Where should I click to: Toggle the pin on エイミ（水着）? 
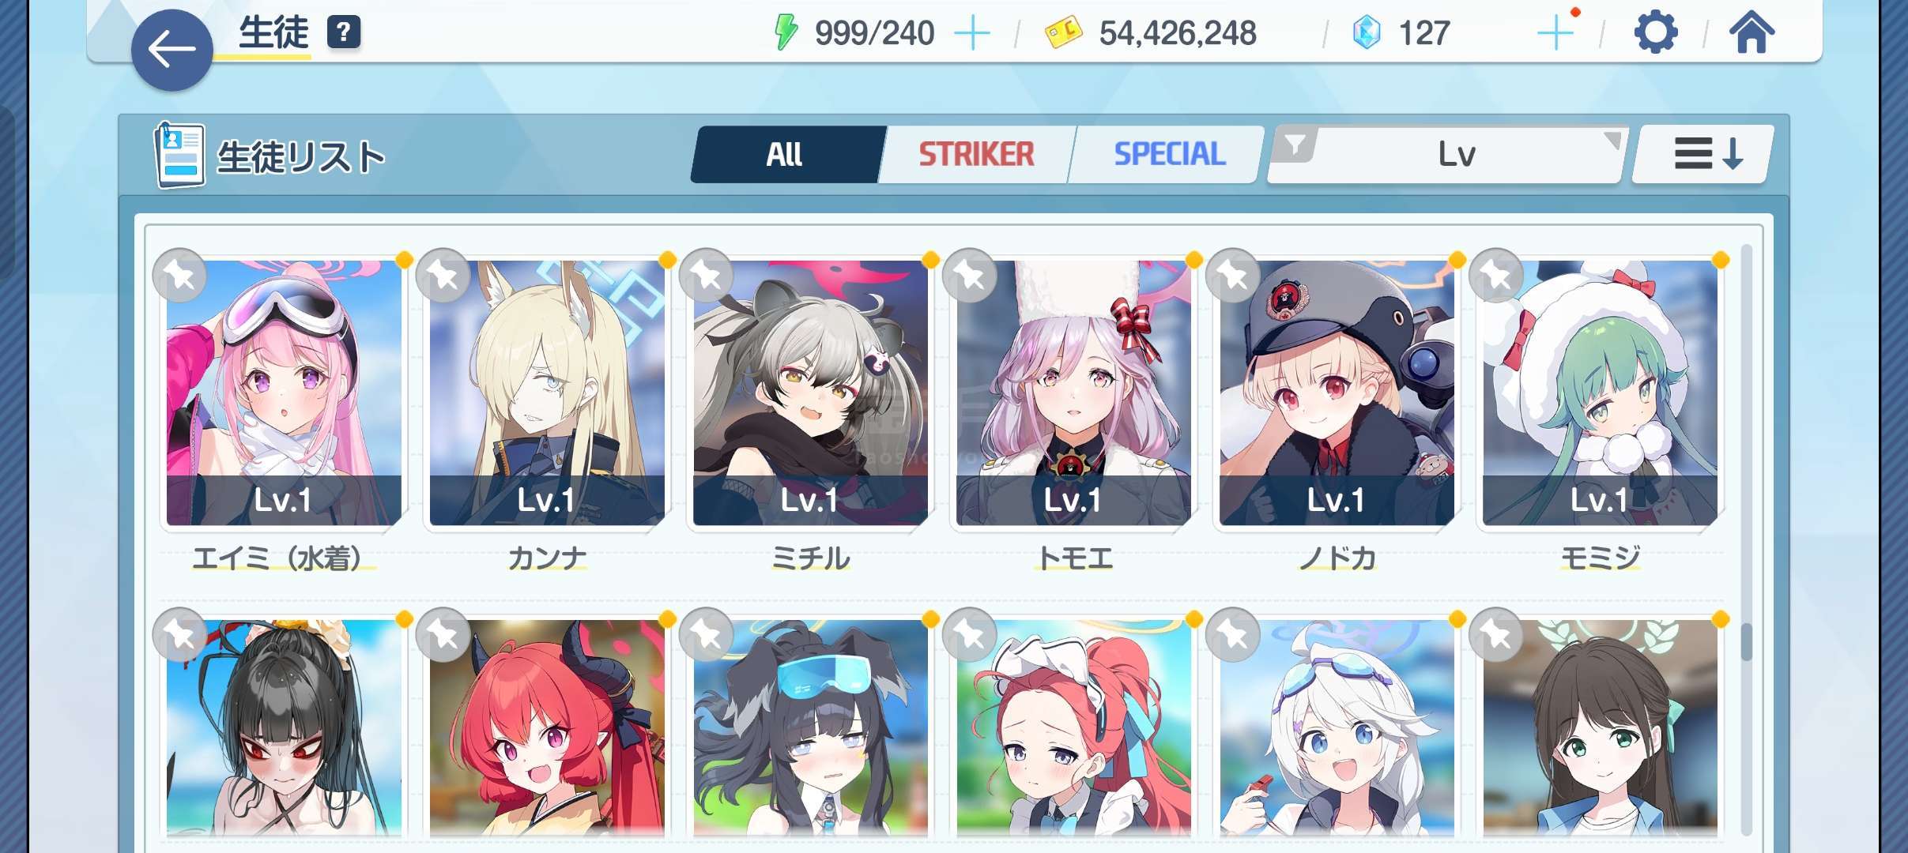tap(180, 276)
